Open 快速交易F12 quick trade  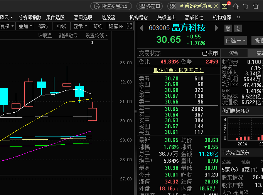[x=111, y=7]
